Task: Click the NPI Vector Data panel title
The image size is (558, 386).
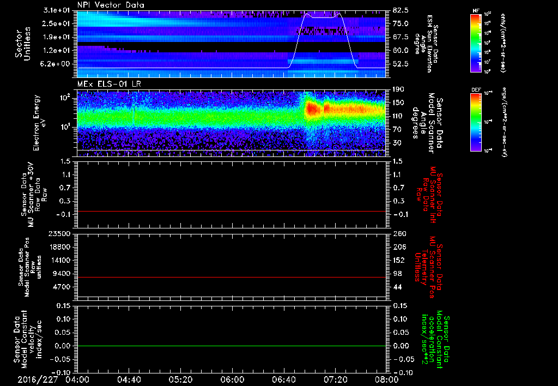Action: [x=111, y=5]
